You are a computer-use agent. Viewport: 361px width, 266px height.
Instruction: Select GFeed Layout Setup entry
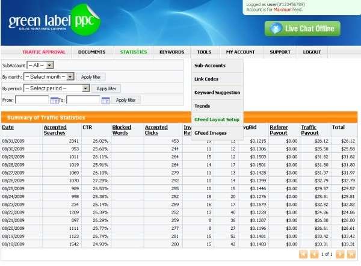217,120
